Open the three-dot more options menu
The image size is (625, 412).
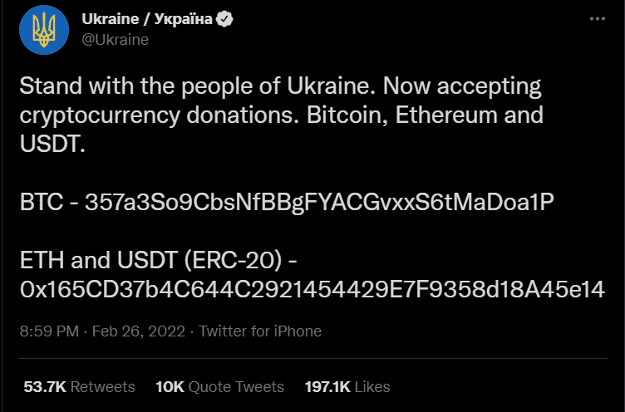pos(597,19)
